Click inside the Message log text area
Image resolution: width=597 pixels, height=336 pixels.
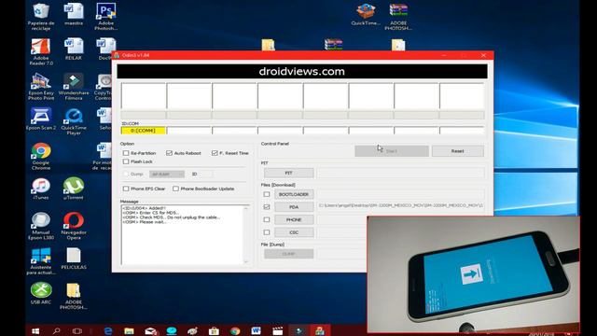pyautogui.click(x=183, y=234)
